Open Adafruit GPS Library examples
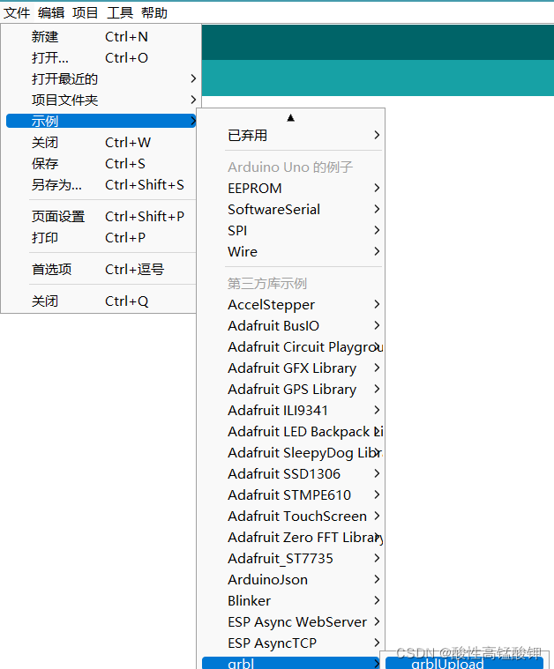 coord(292,389)
